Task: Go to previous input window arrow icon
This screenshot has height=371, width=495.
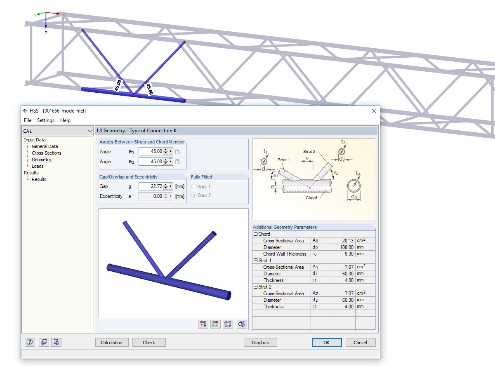Action: [x=43, y=342]
